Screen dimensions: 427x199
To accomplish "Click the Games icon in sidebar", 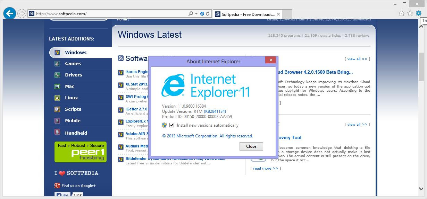I will (57, 64).
